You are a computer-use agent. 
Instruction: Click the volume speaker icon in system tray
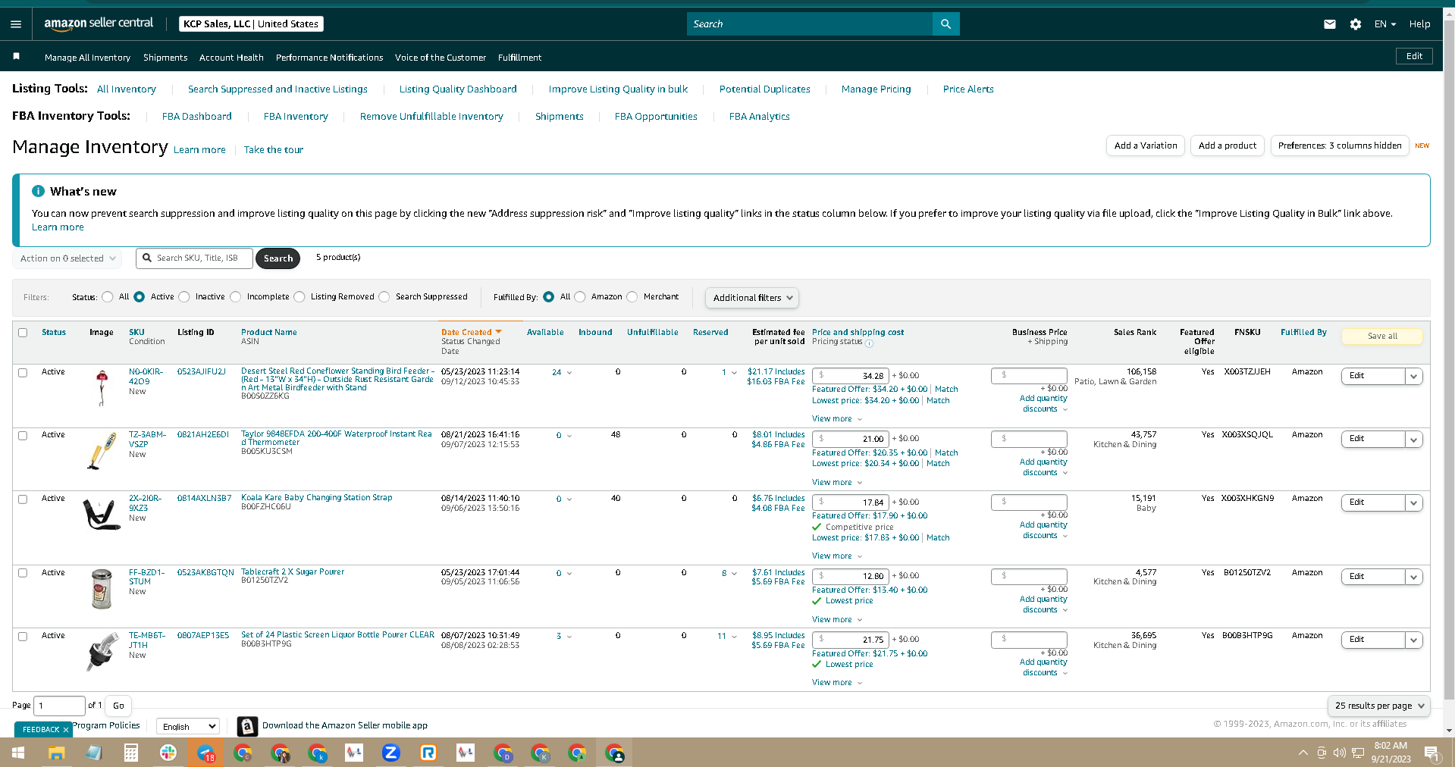click(1340, 753)
